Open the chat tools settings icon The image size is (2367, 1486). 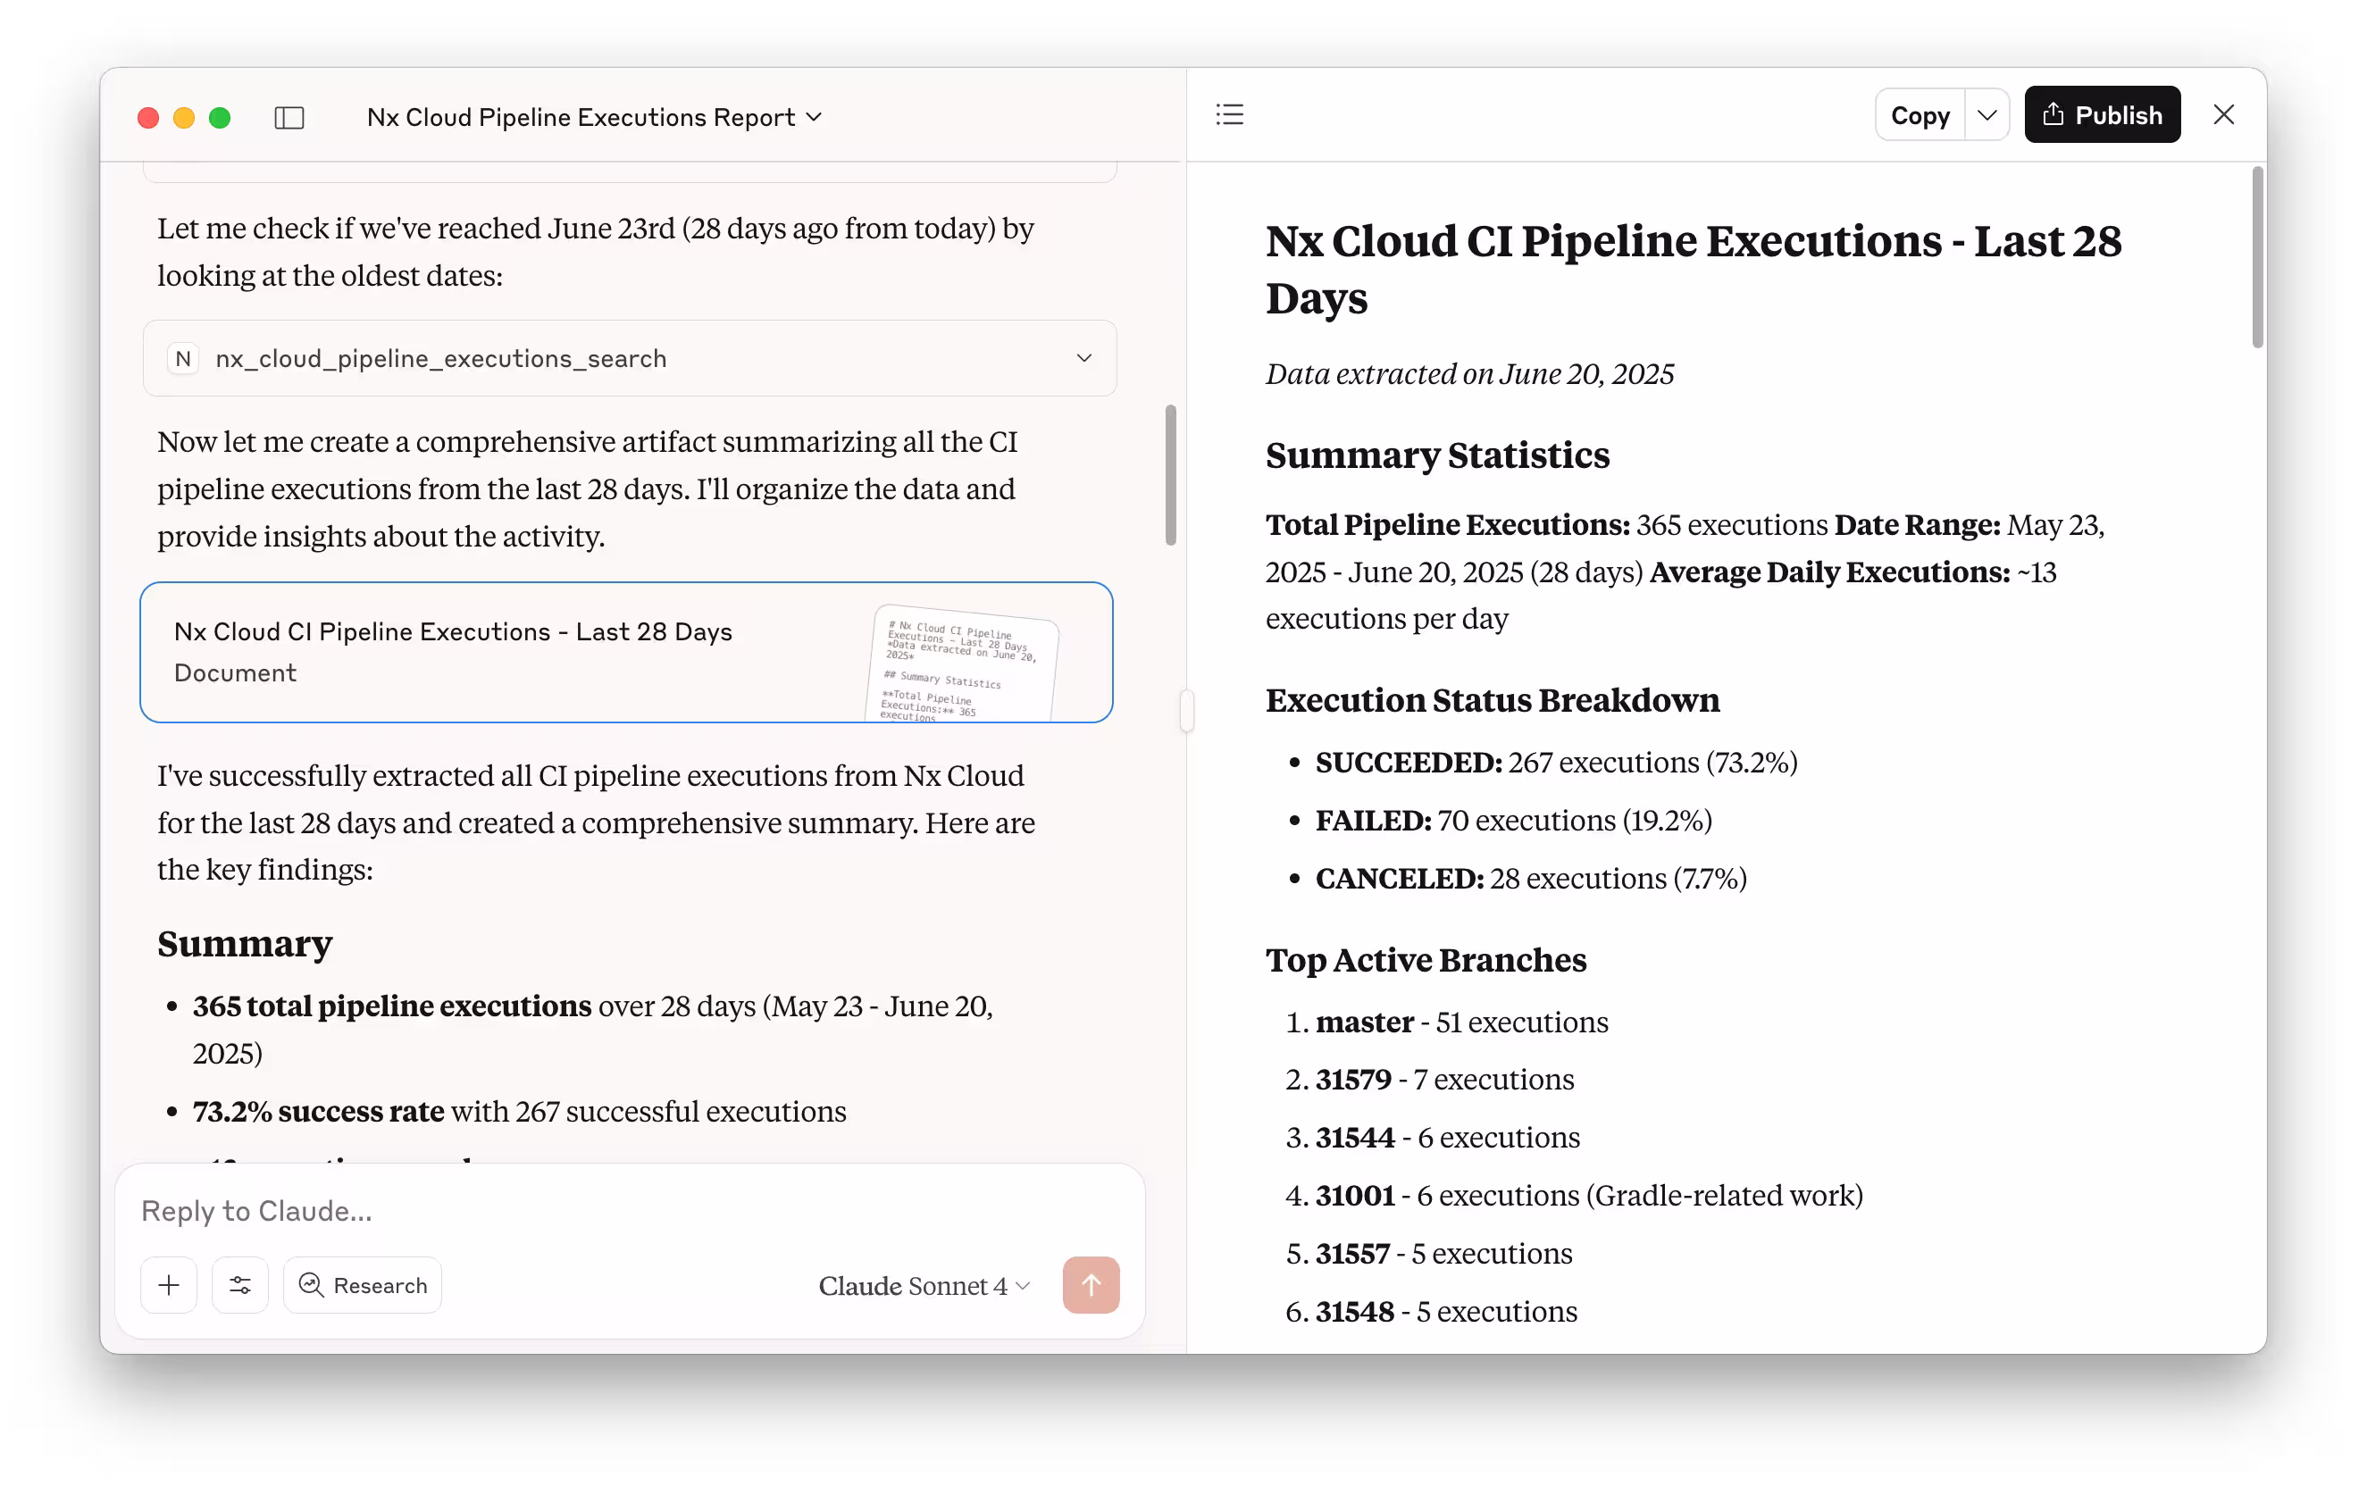click(238, 1284)
